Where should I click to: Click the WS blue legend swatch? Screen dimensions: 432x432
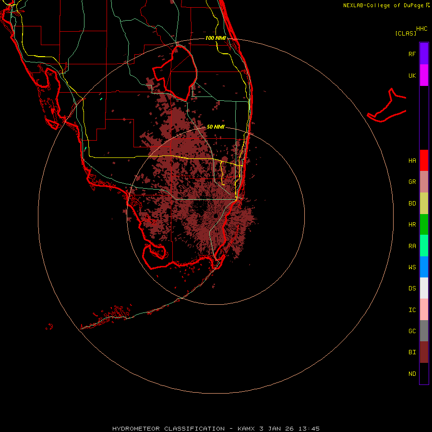coord(424,267)
